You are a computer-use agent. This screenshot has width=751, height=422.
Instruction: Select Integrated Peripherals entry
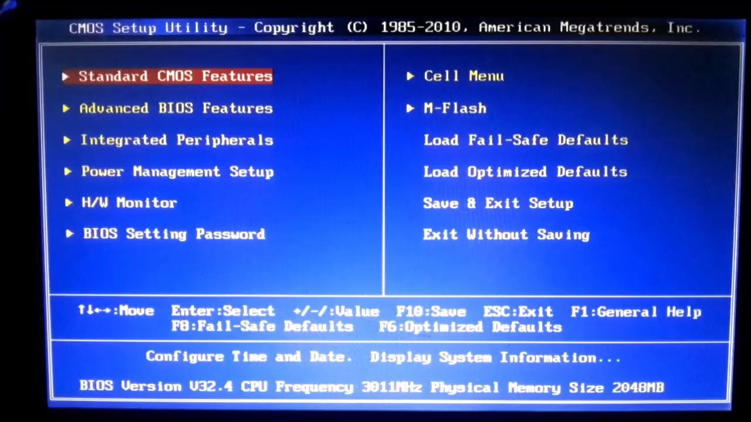pyautogui.click(x=177, y=140)
